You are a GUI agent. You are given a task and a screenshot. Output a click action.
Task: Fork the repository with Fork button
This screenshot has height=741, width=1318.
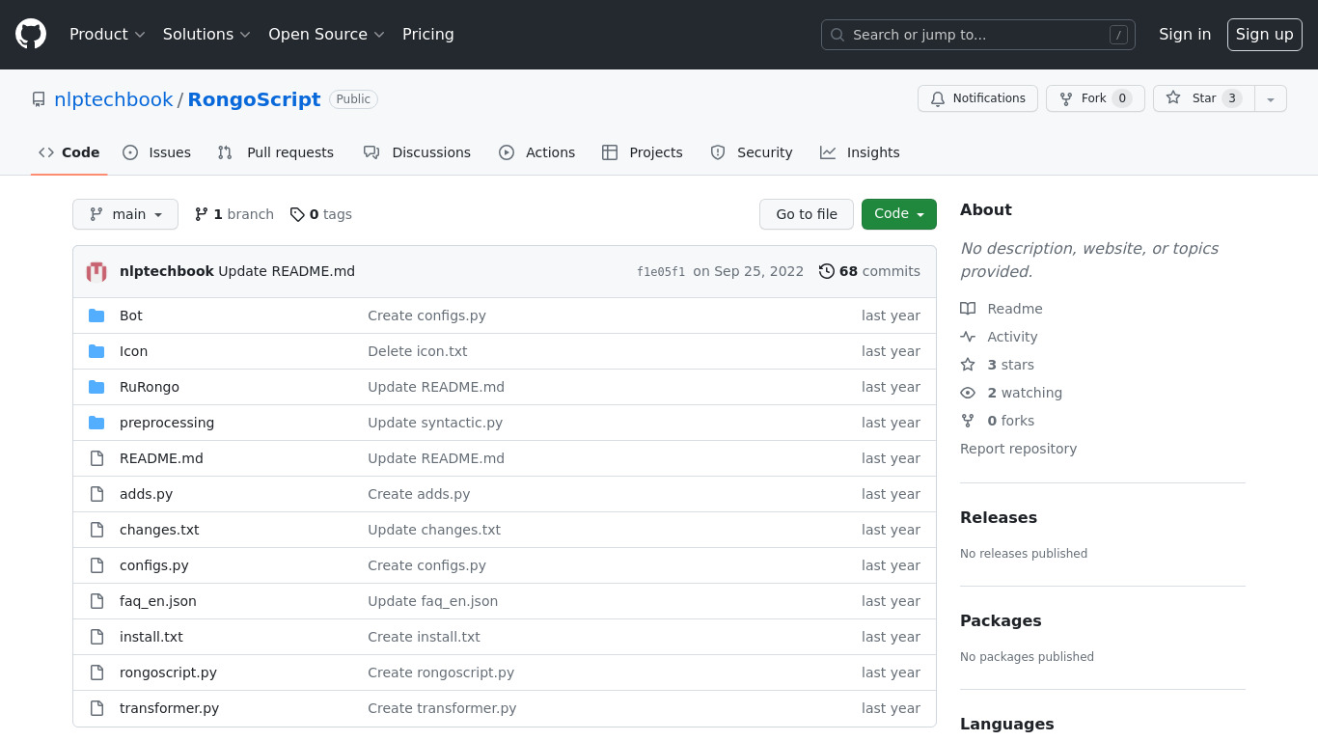(x=1095, y=98)
